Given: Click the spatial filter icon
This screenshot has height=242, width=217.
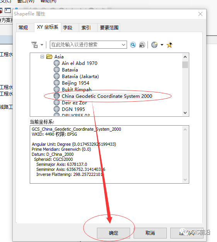Looking at the screenshot, I should pyautogui.click(x=34, y=45).
